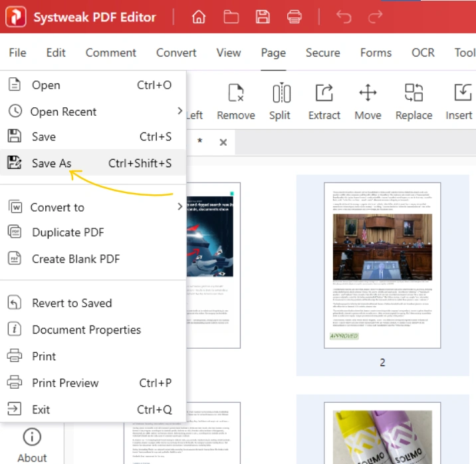Select the Split pages tool
The width and height of the screenshot is (476, 464).
[x=280, y=102]
